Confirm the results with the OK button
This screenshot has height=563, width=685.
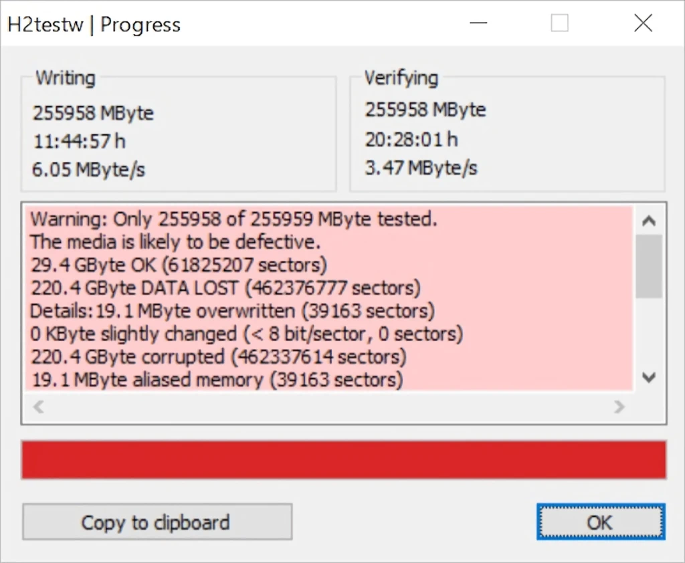click(x=601, y=522)
